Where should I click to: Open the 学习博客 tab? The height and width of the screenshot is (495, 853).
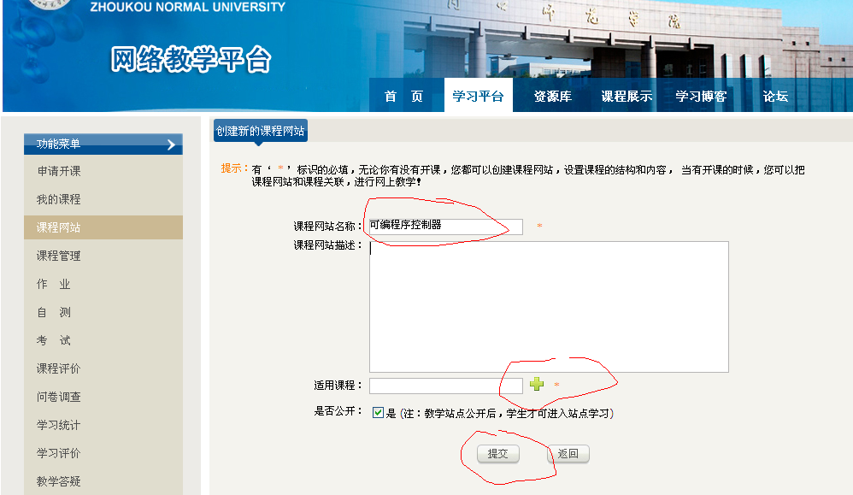tap(701, 97)
